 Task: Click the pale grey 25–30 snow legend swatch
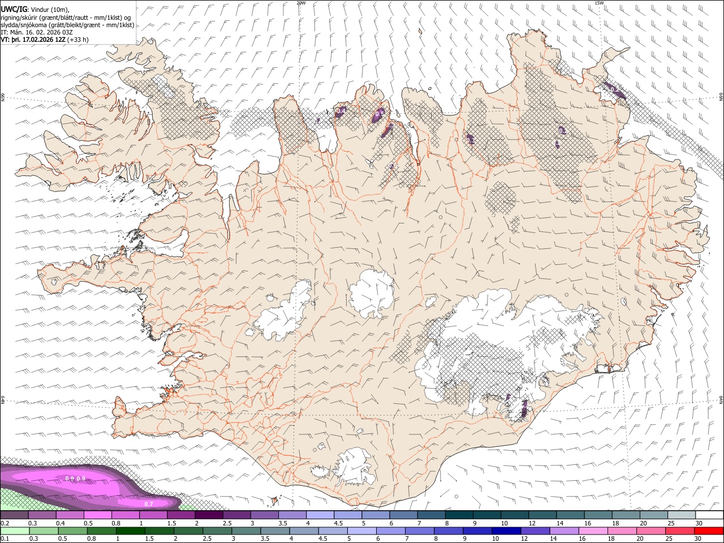click(682, 515)
